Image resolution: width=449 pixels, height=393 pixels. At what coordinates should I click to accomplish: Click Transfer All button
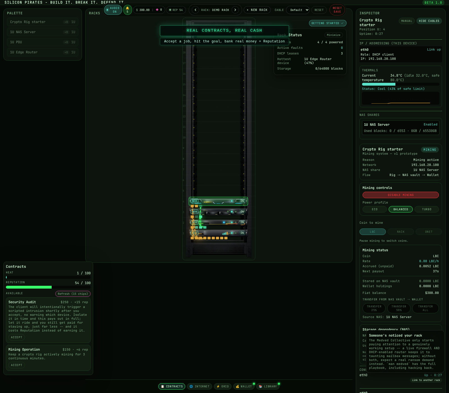[x=425, y=308]
